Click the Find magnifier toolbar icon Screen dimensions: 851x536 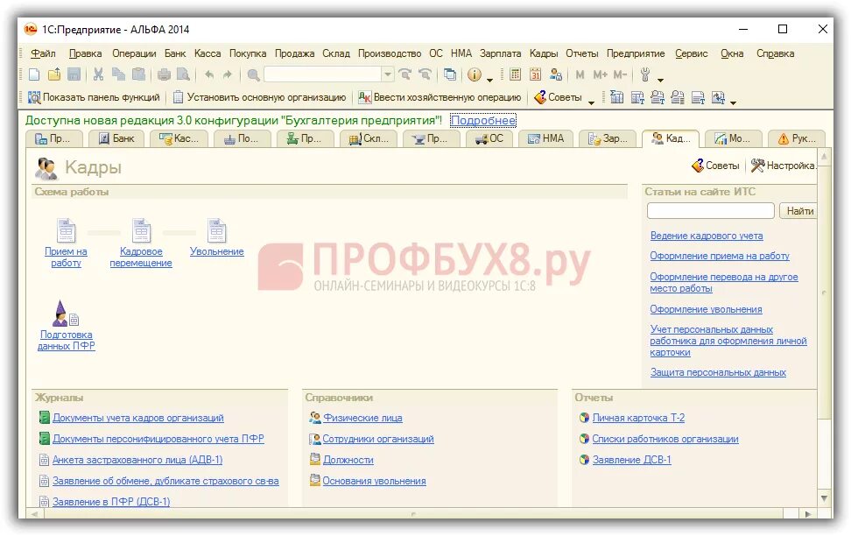tap(253, 74)
